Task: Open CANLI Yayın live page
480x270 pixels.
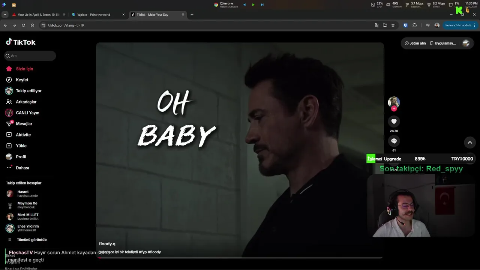Action: (x=27, y=113)
